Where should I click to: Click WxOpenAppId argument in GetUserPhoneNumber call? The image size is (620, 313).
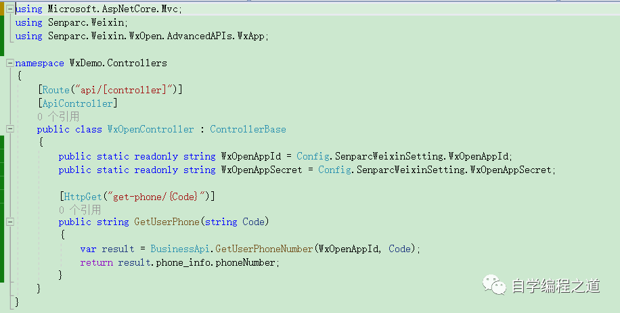[x=348, y=249]
